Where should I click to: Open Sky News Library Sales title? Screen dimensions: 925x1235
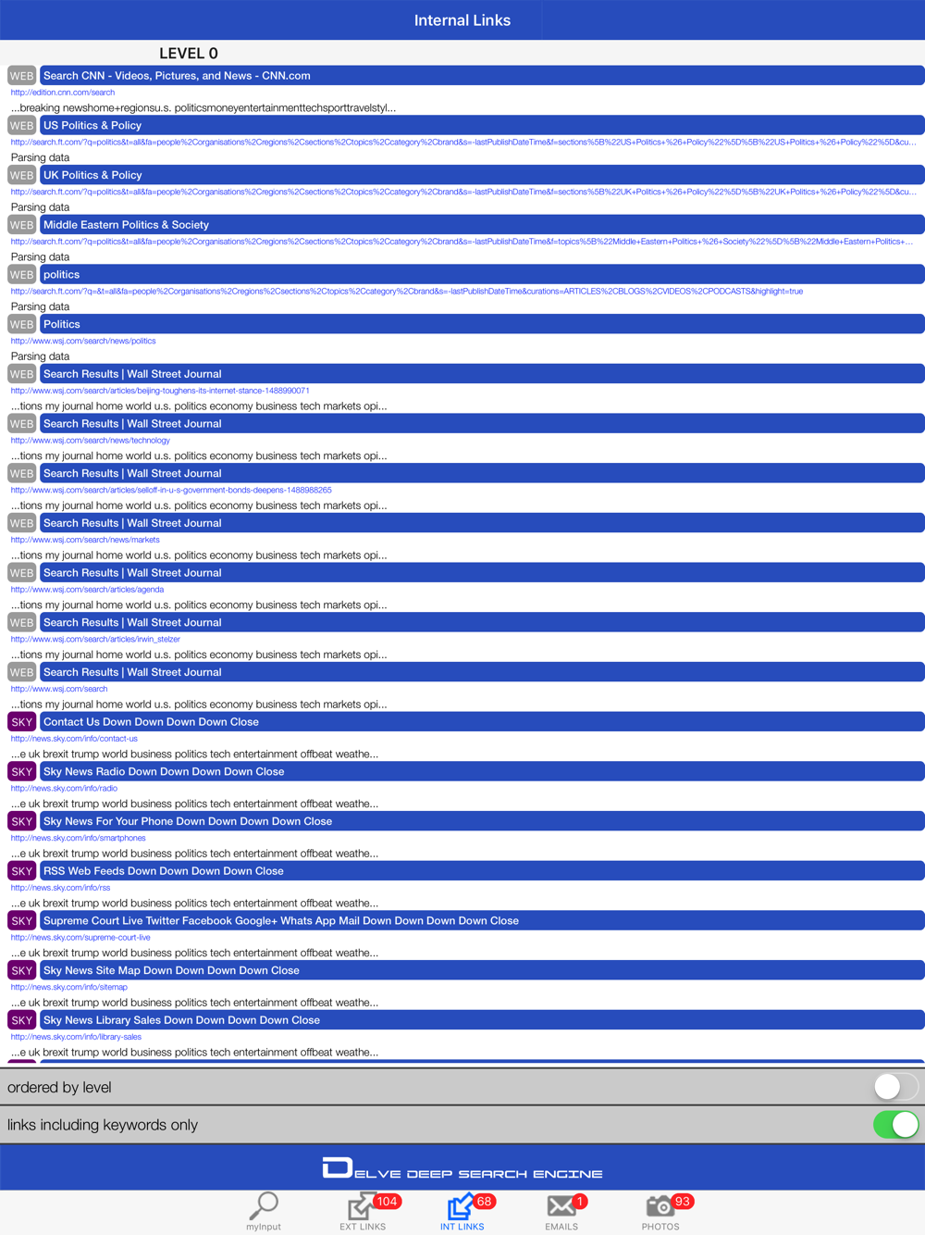(x=482, y=1020)
